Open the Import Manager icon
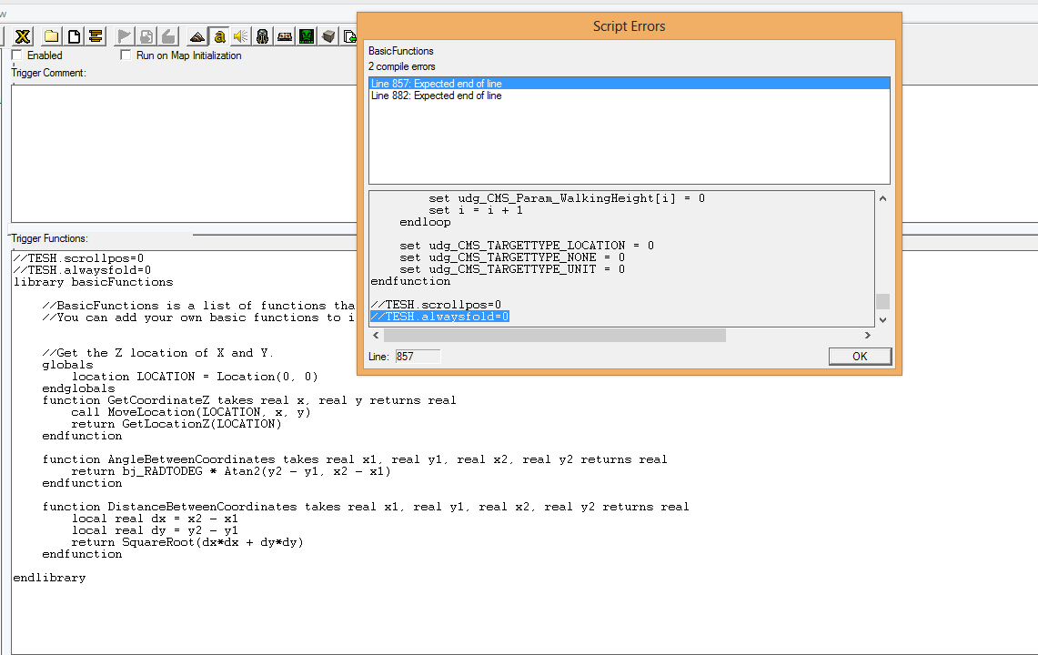 pyautogui.click(x=348, y=36)
